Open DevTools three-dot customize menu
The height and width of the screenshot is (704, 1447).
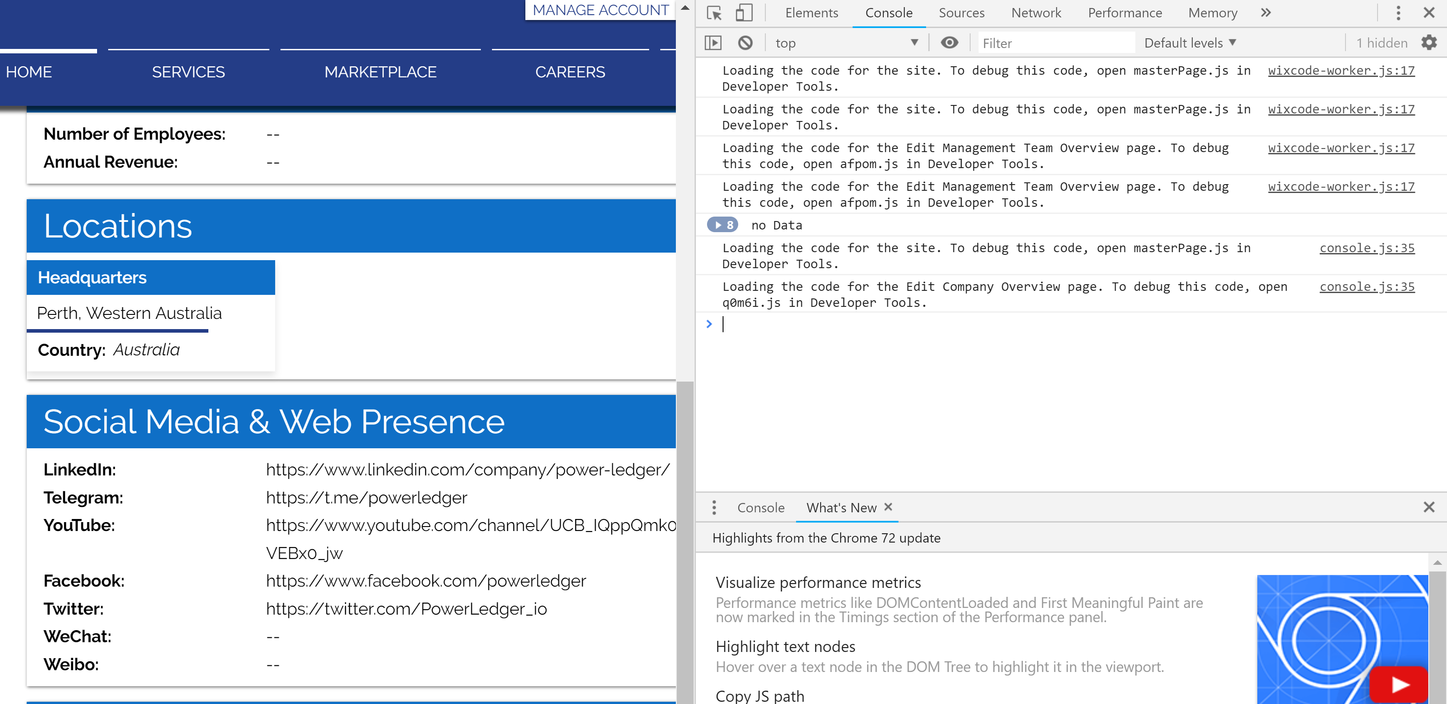click(1398, 12)
